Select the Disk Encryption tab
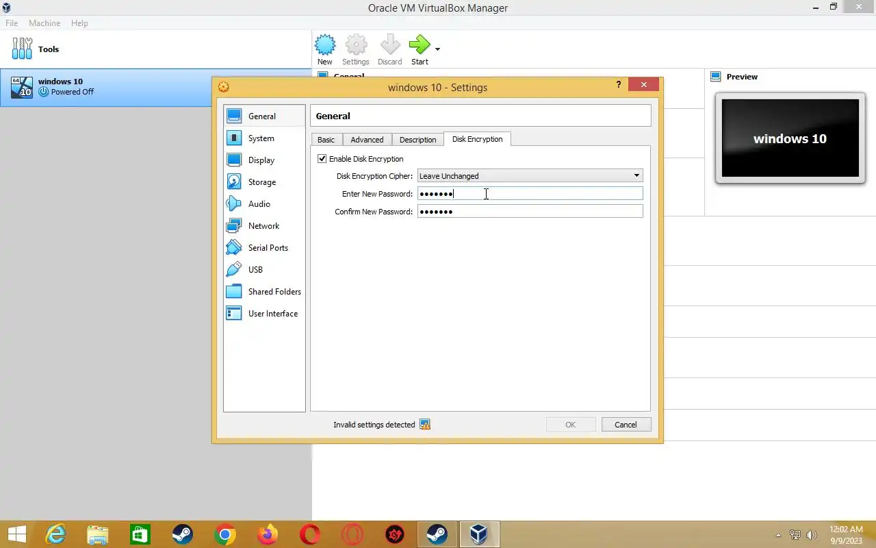The height and width of the screenshot is (548, 876). coord(477,139)
